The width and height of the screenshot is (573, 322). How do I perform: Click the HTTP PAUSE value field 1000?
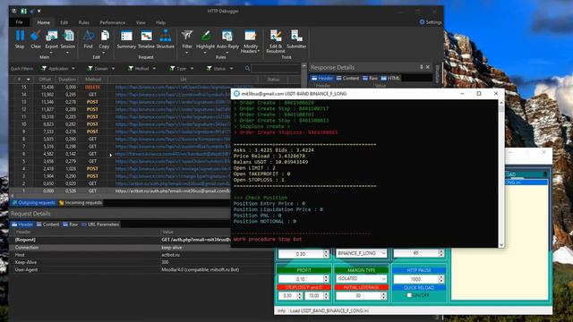415,279
